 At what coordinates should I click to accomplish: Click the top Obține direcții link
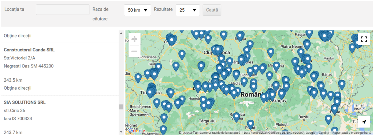(x=18, y=36)
